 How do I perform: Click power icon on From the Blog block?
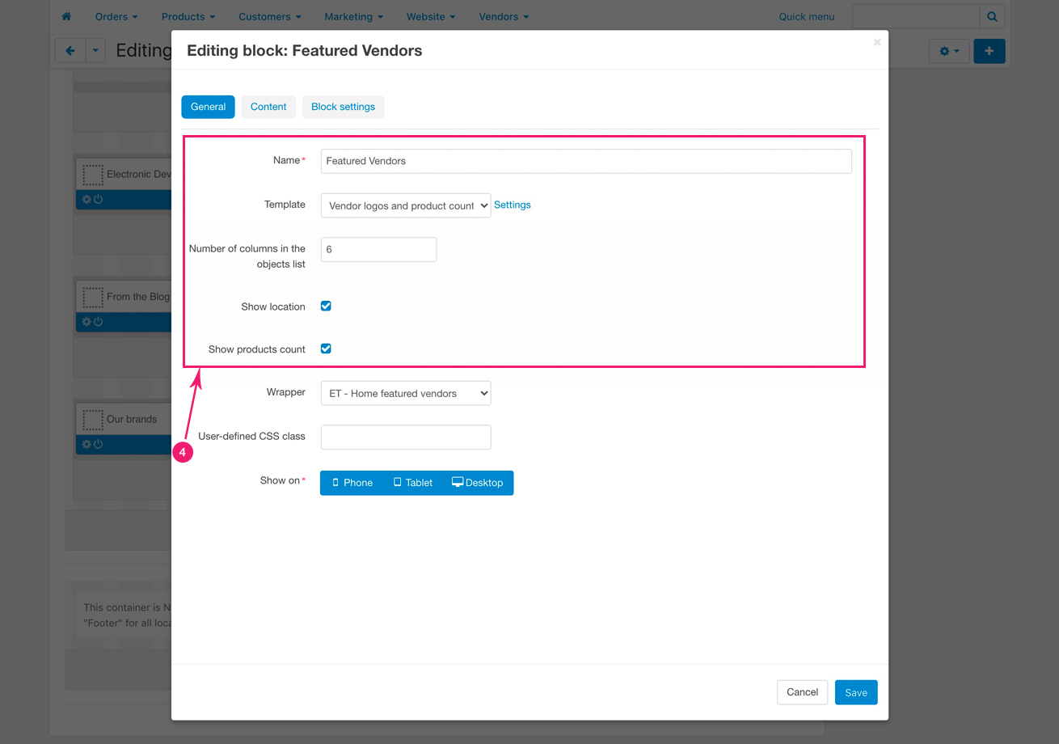98,322
